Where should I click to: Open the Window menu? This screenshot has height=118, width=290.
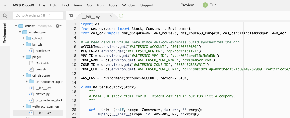(x=129, y=5)
